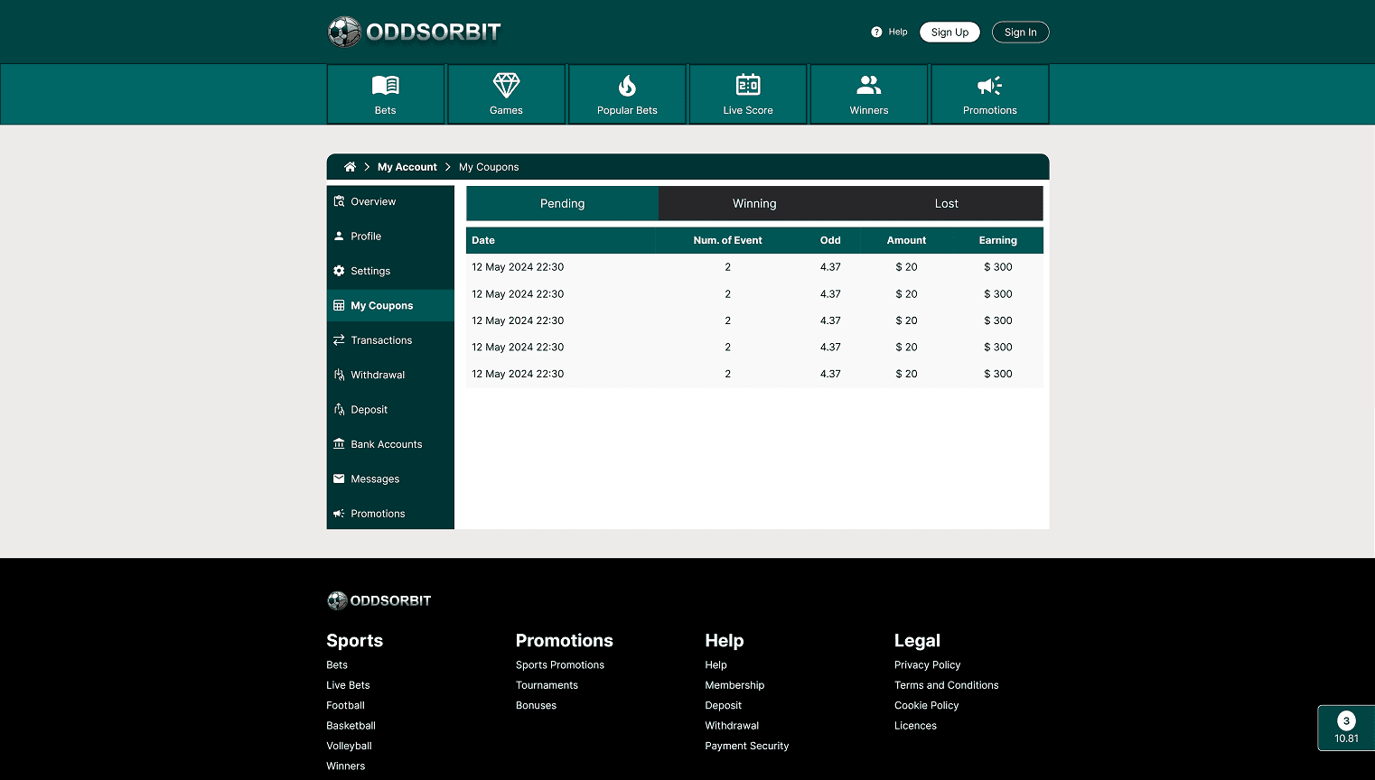The height and width of the screenshot is (780, 1375).
Task: Open footer Bets link under Sports
Action: coord(337,665)
